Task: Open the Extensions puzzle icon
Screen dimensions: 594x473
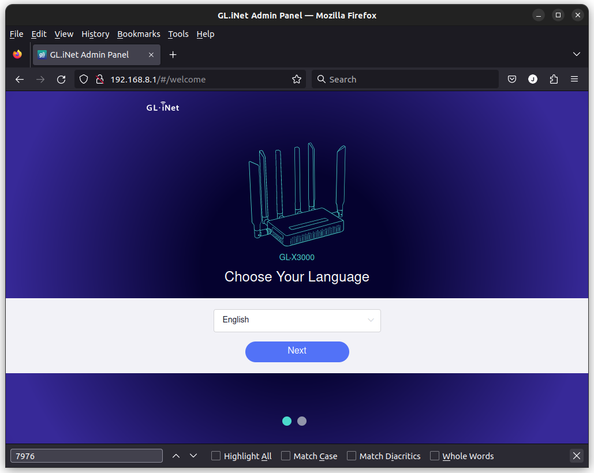Action: coord(554,80)
